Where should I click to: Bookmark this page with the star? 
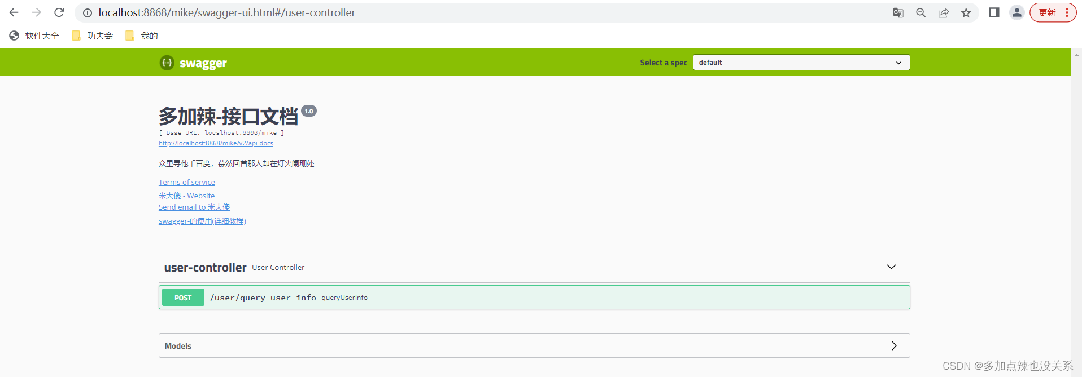tap(966, 13)
